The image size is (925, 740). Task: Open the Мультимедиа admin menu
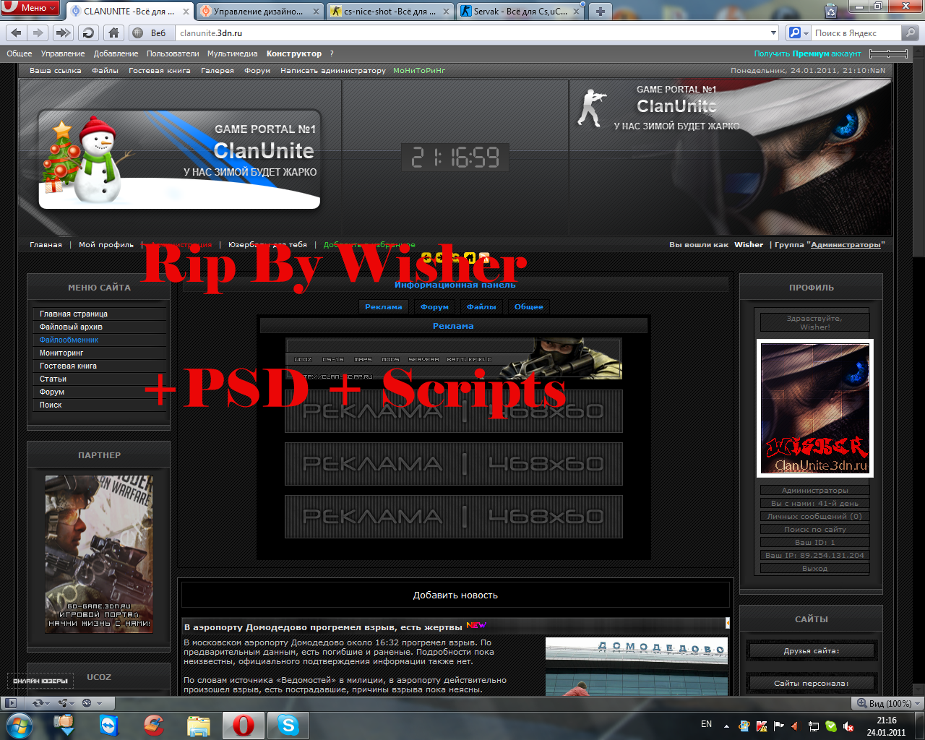(232, 53)
